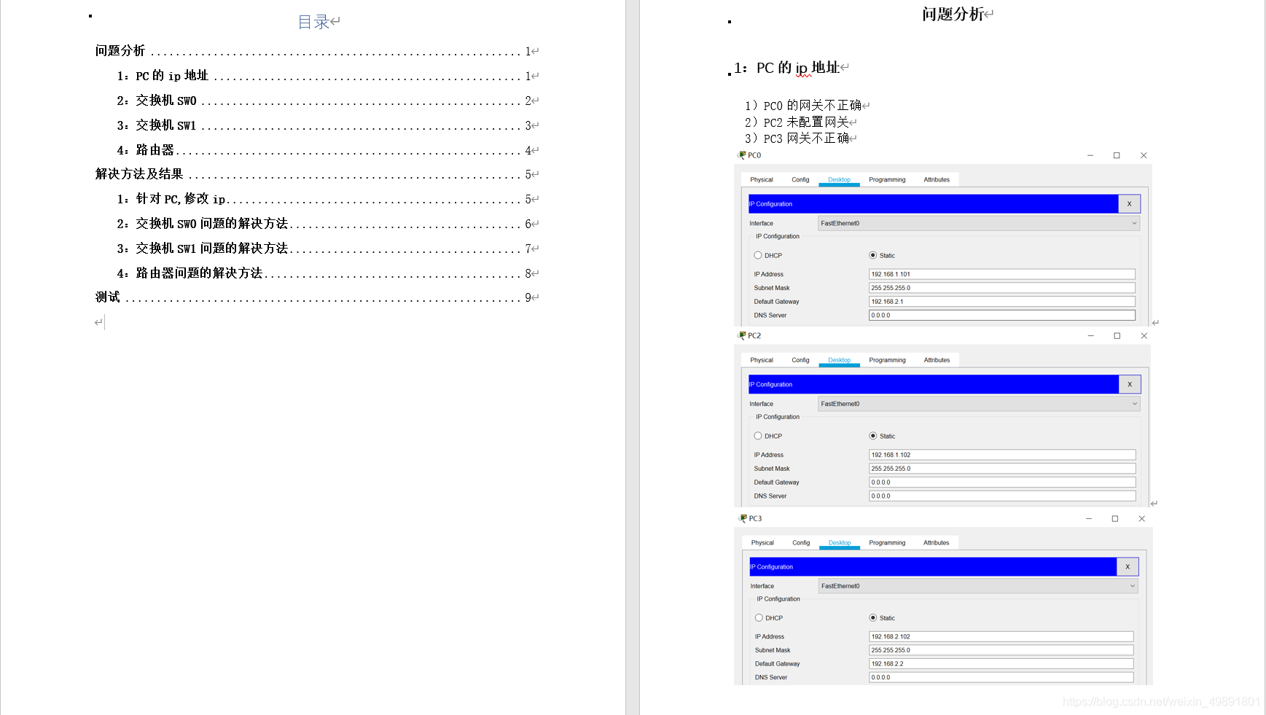Close the IP Configuration panel in PC3
The width and height of the screenshot is (1266, 715).
pyautogui.click(x=1128, y=566)
